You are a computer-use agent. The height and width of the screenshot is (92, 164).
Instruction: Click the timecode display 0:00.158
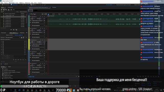tap(31, 77)
